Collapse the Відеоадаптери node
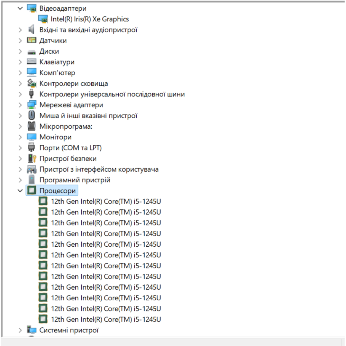The width and height of the screenshot is (346, 346). coord(20,8)
